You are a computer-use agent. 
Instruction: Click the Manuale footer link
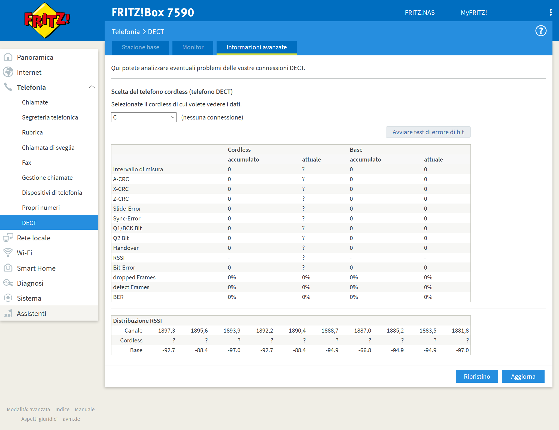[x=85, y=409]
